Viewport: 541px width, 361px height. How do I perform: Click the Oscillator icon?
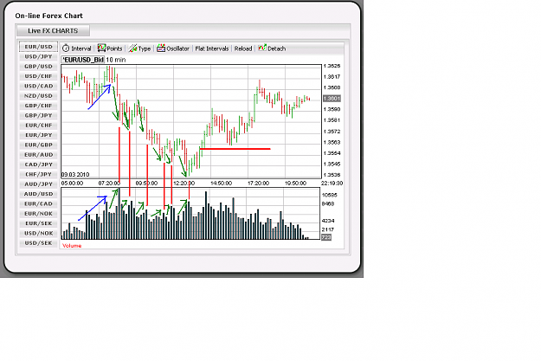coord(161,48)
